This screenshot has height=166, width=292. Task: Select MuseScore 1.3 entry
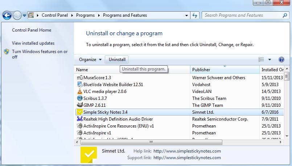[97, 78]
